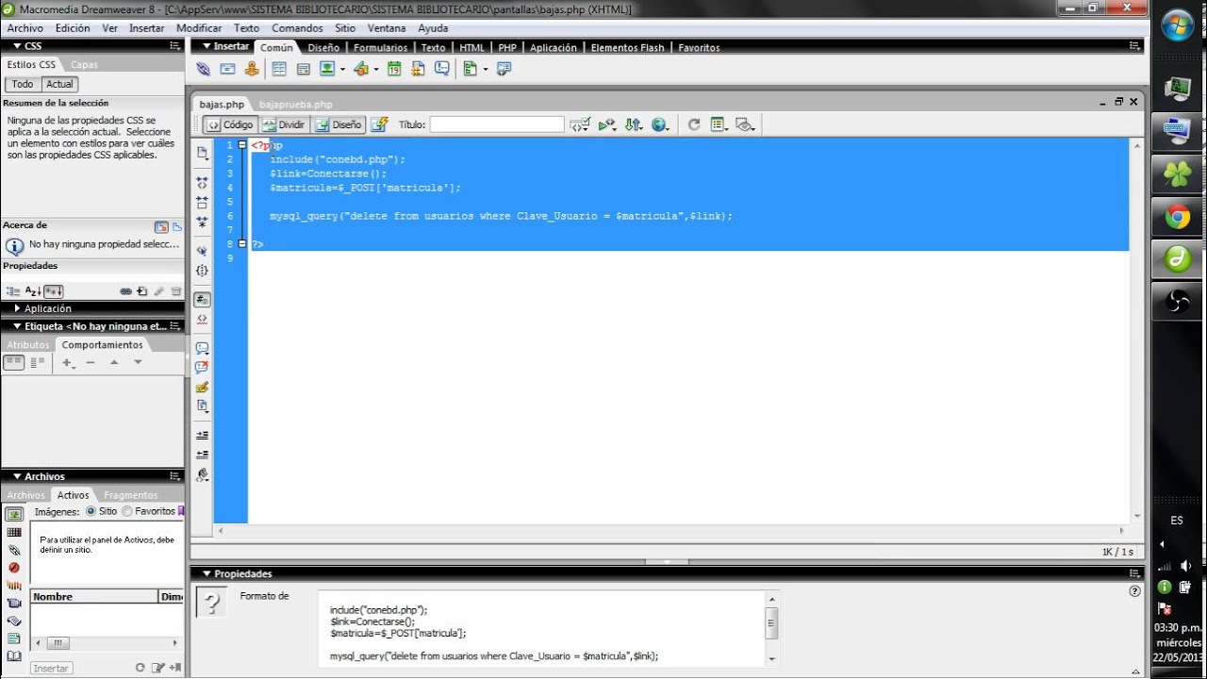
Task: Insert a named anchor
Action: tap(252, 69)
